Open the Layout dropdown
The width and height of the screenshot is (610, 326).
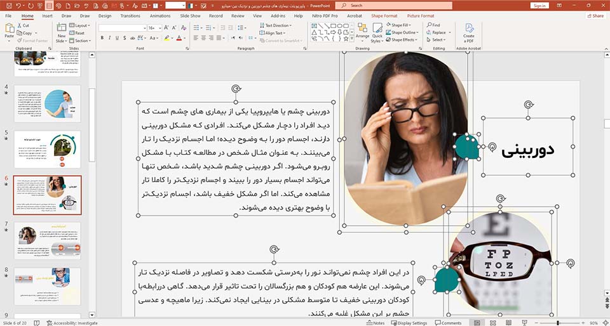pyautogui.click(x=80, y=25)
